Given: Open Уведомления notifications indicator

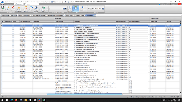Looking at the screenshot, I should [175, 4].
